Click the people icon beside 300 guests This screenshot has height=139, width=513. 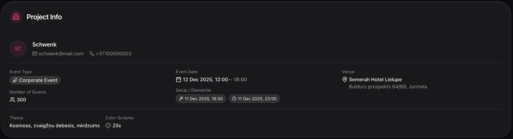pyautogui.click(x=12, y=100)
